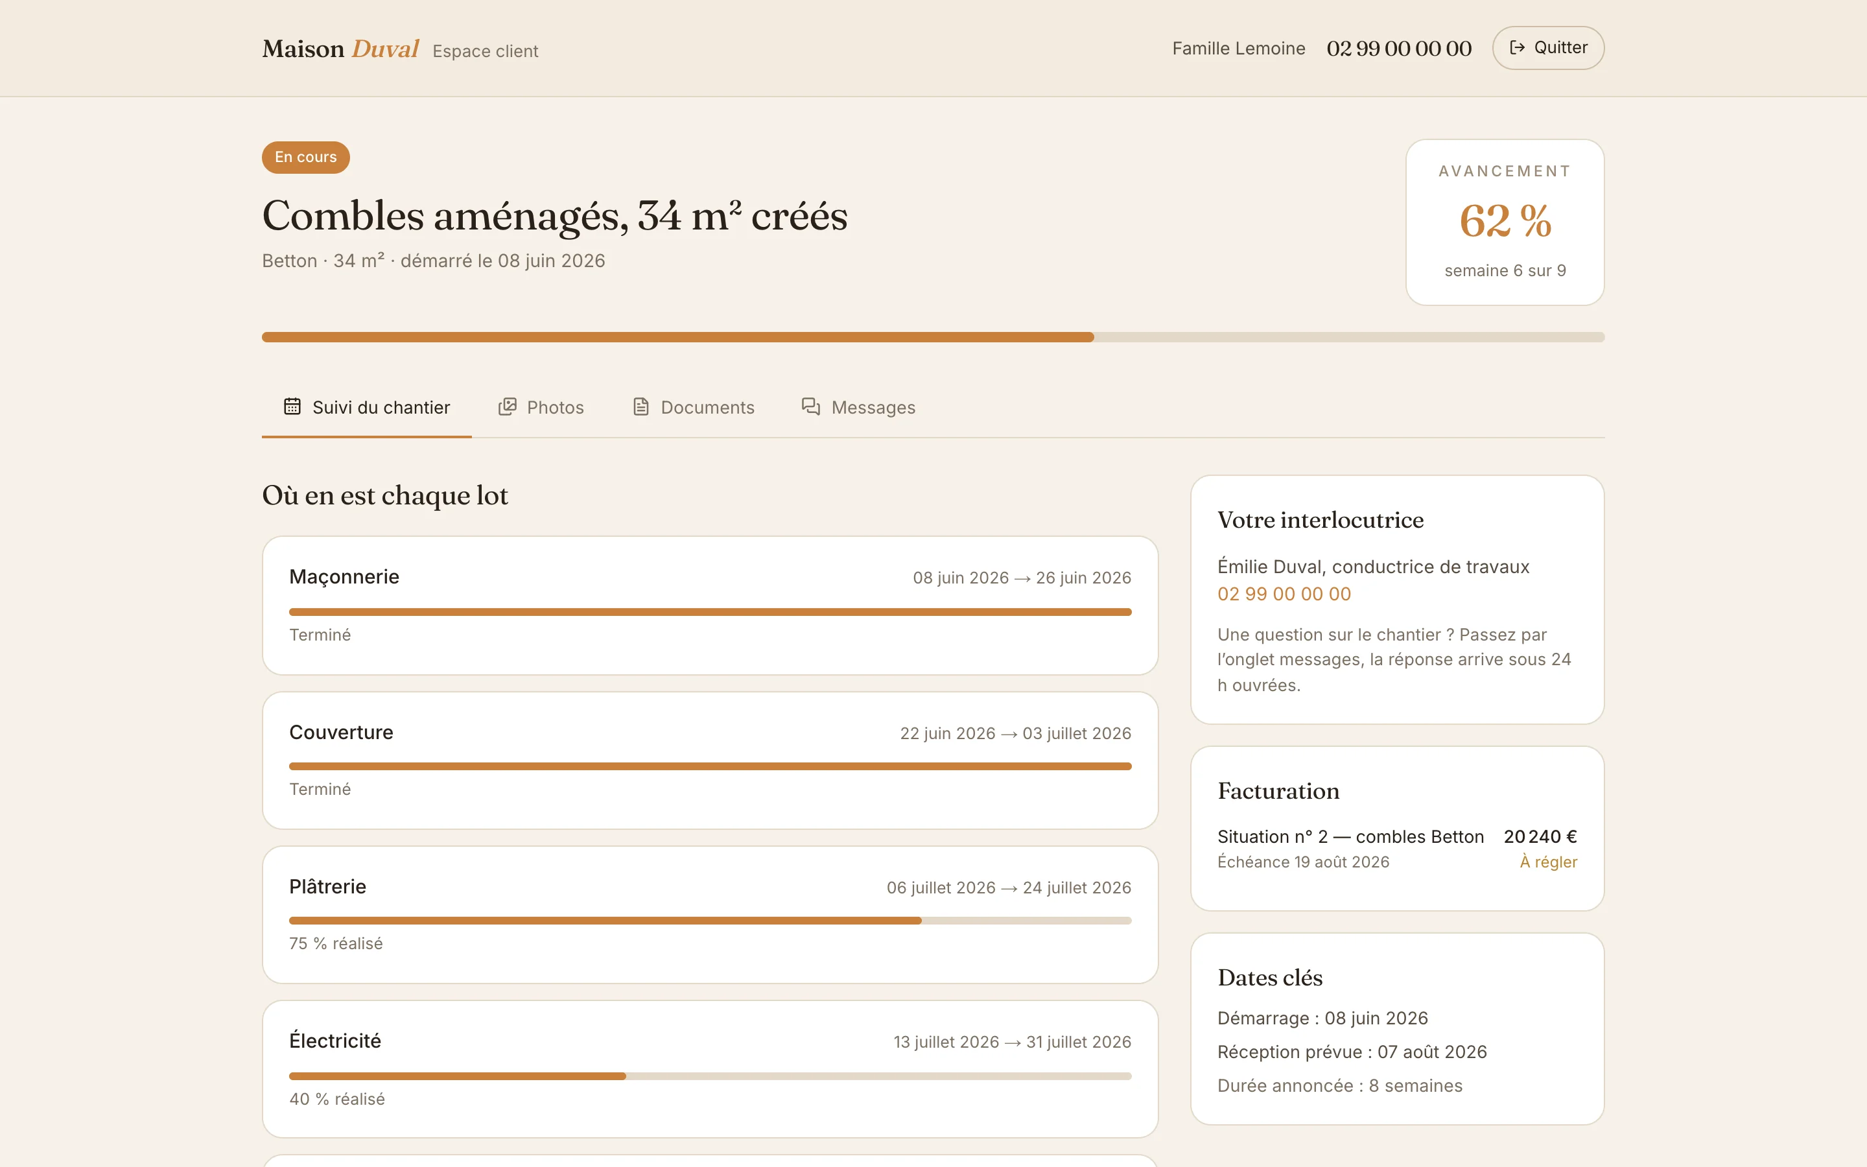Click Durée annoncée : 8 semaines

click(1339, 1086)
